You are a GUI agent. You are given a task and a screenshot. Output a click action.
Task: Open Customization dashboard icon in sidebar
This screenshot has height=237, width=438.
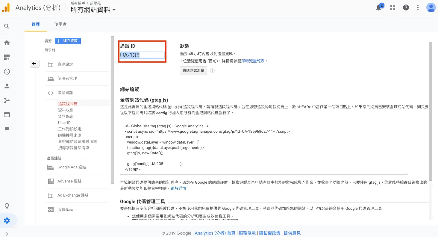(7, 57)
